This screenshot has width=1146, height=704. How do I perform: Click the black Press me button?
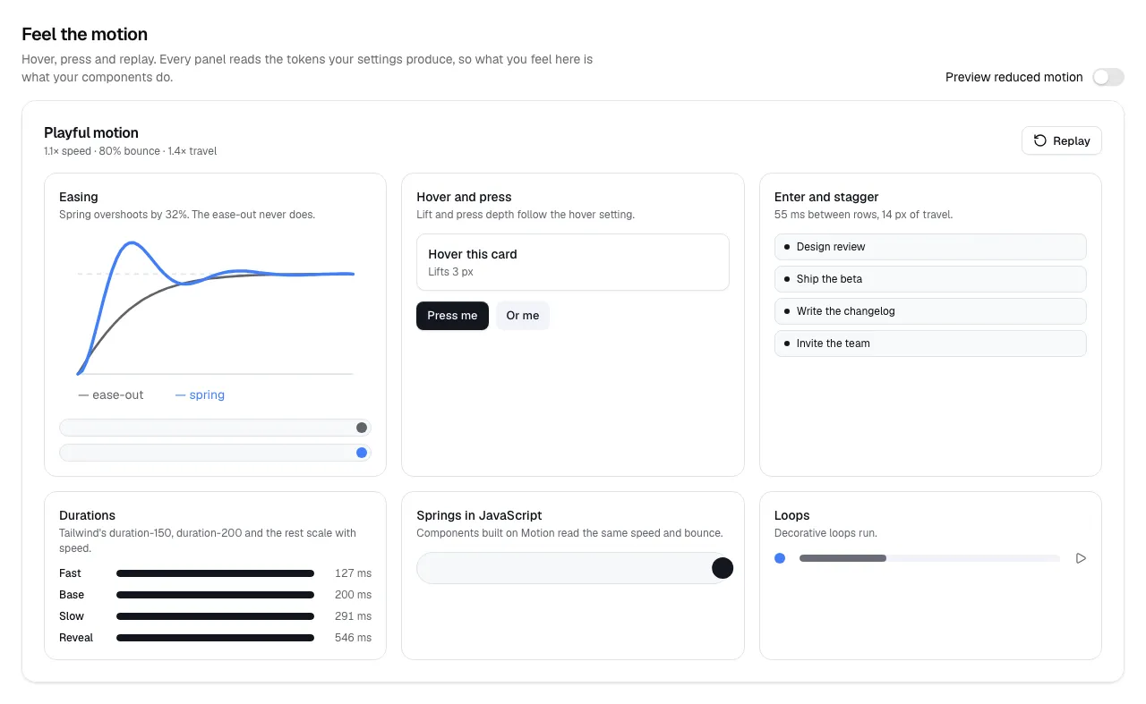[452, 316]
